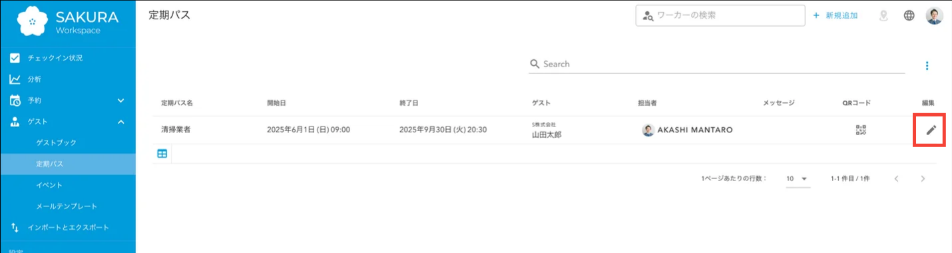The image size is (952, 253).
Task: Open the QR code icon for 清掃業者
Action: [861, 130]
